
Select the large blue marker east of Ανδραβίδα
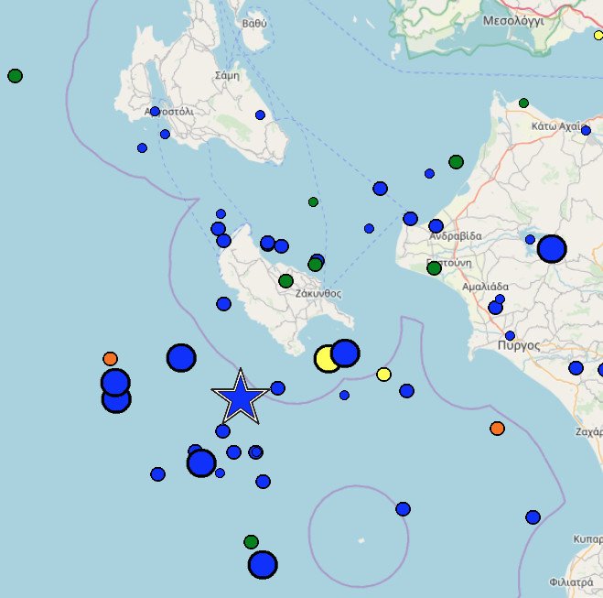tap(552, 248)
